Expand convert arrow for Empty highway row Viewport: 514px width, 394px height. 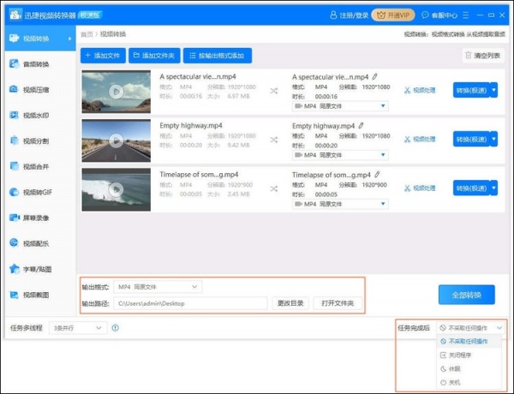(494, 139)
